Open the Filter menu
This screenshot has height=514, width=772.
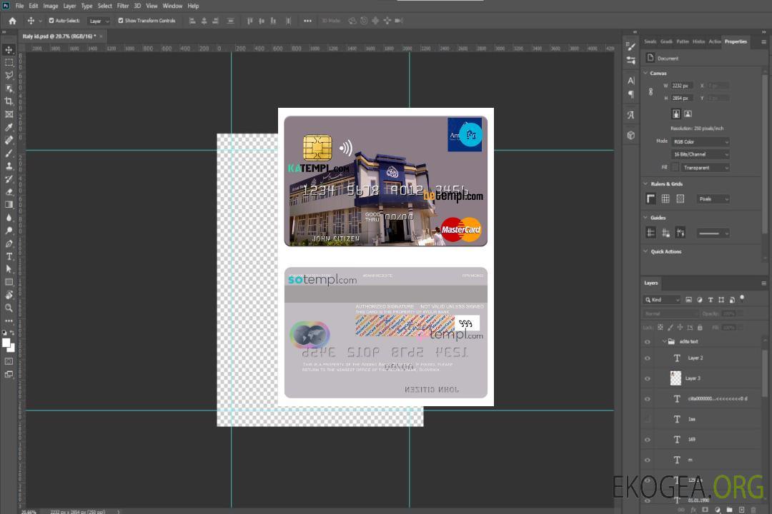123,6
